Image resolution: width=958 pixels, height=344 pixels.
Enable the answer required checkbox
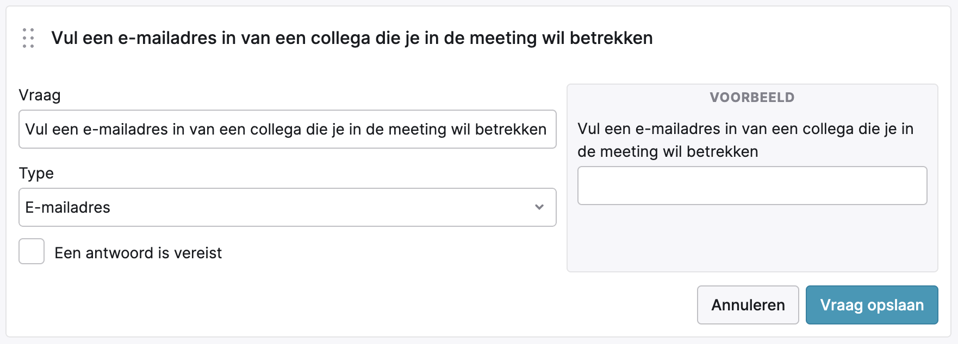[x=32, y=252]
